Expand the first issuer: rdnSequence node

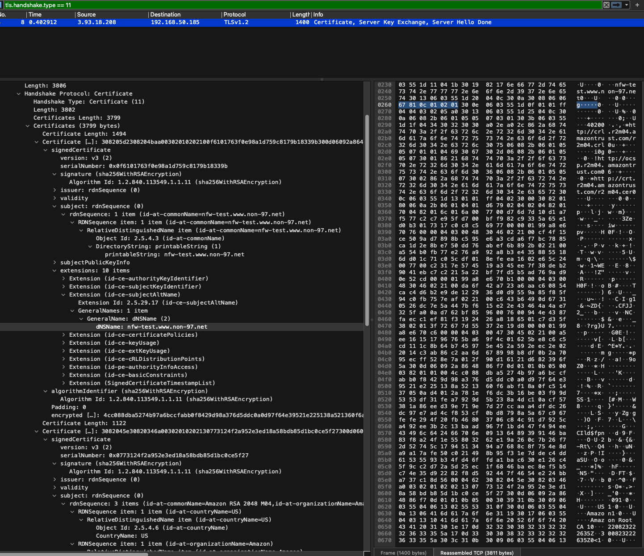coord(54,190)
